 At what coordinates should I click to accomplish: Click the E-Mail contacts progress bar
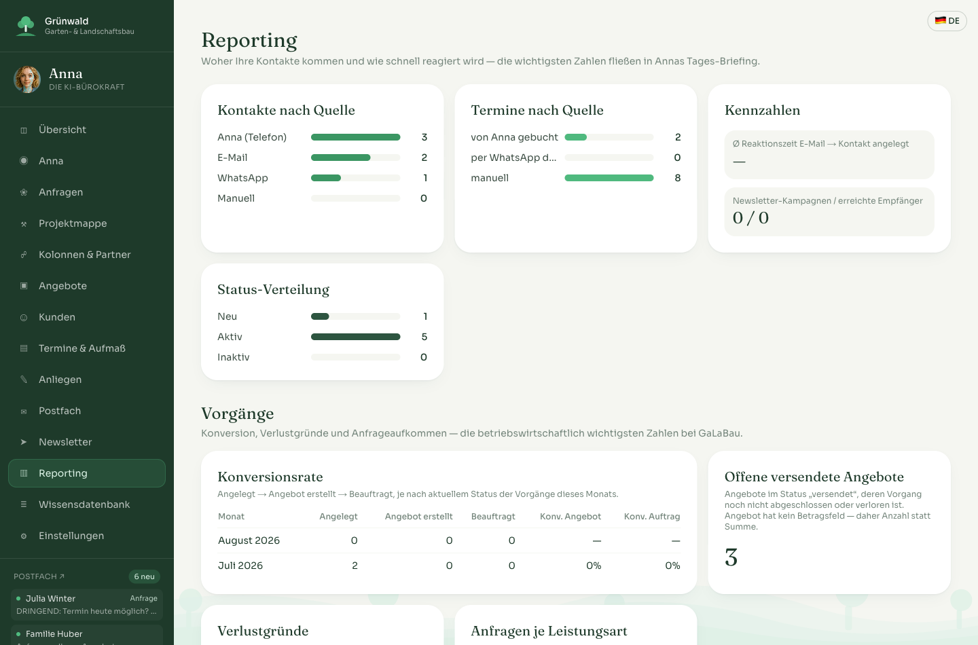[x=356, y=158]
